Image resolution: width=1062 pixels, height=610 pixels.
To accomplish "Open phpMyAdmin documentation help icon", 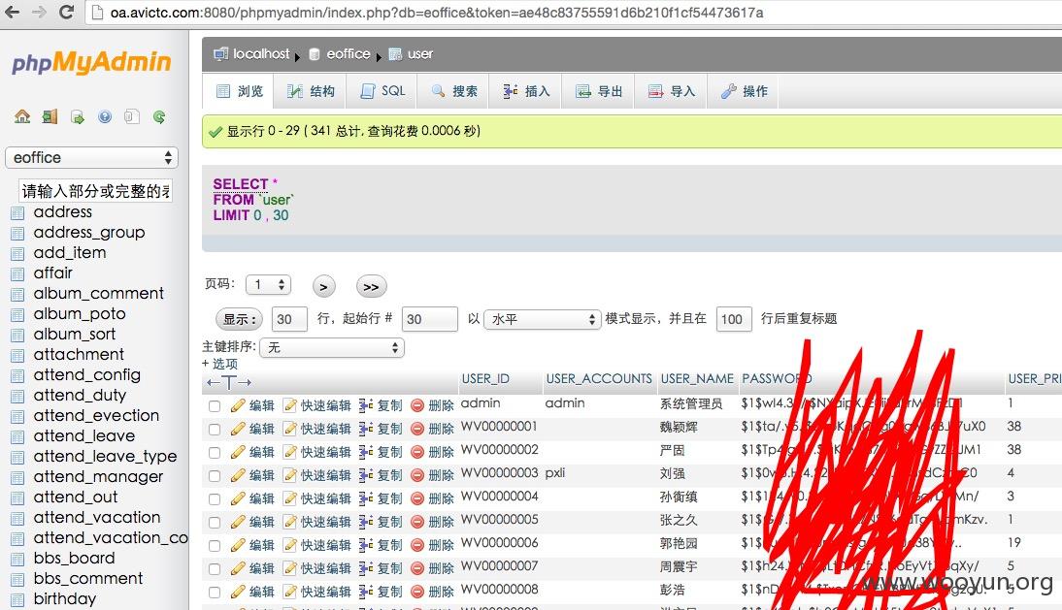I will click(104, 116).
